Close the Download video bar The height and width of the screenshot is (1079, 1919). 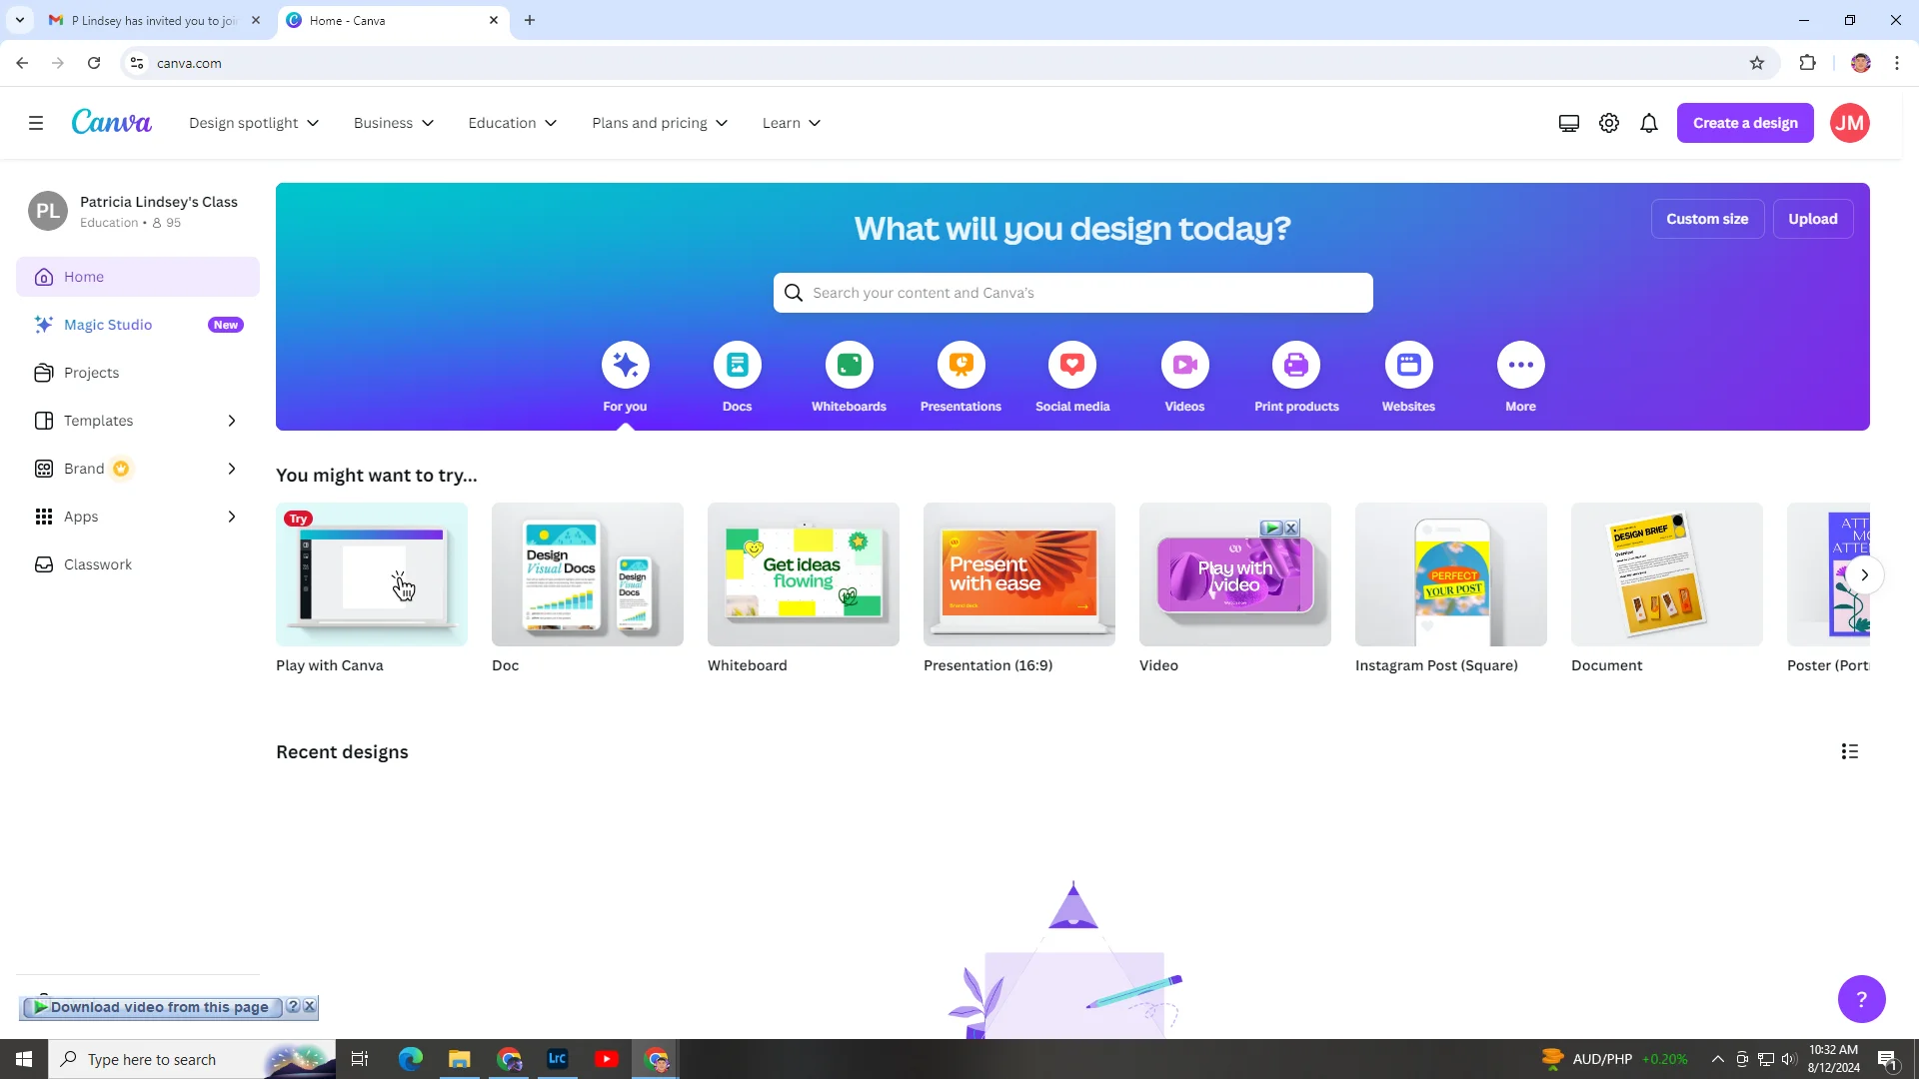(310, 1006)
